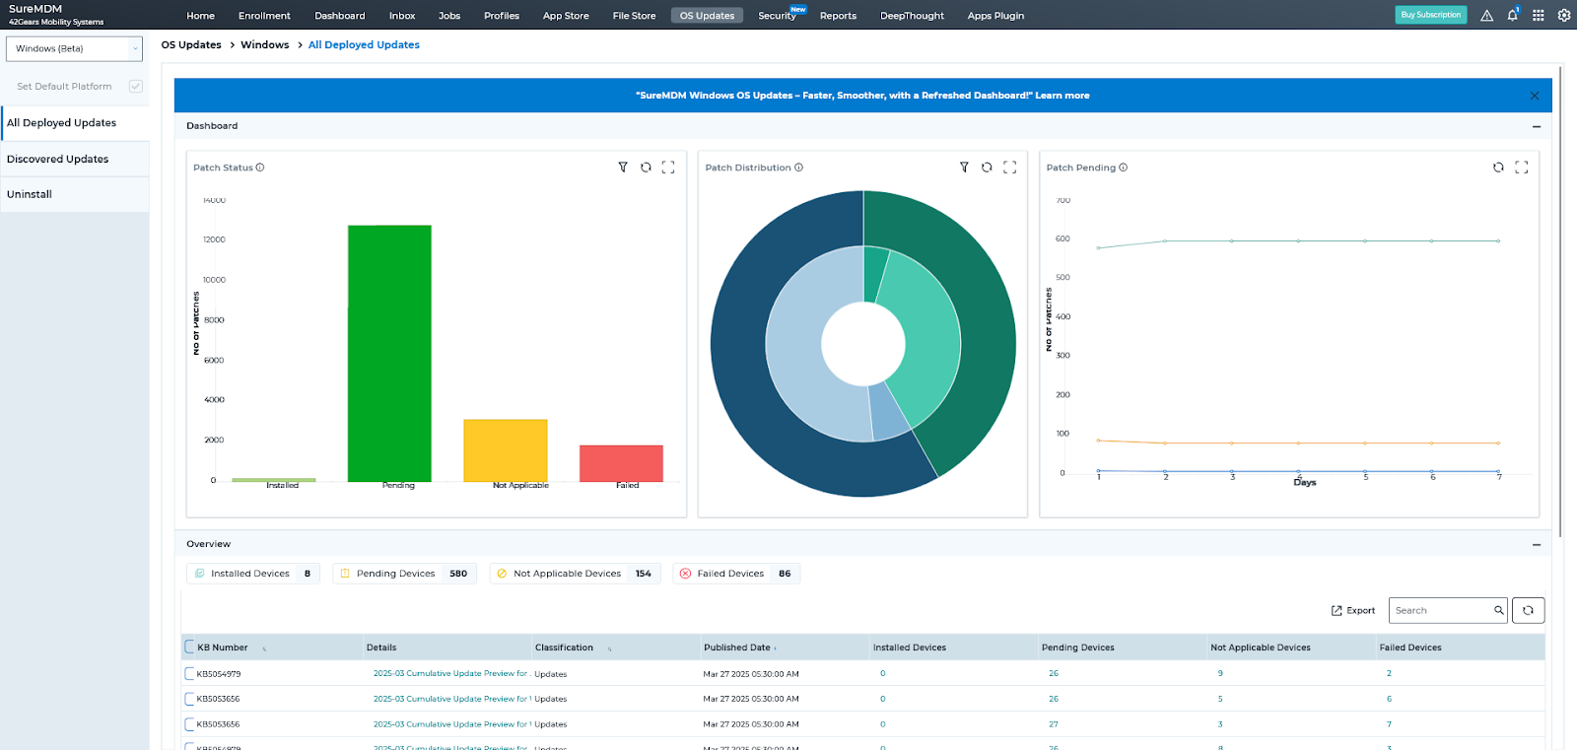The height and width of the screenshot is (750, 1577).
Task: Open the Reports tab
Action: tap(838, 16)
